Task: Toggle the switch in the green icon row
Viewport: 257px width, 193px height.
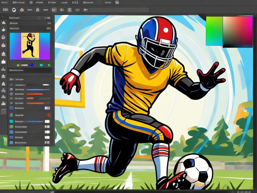Action: coord(47,127)
